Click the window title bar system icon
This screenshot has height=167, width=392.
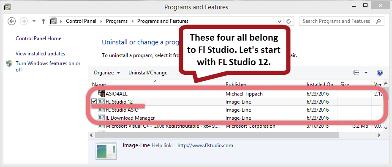tap(8, 7)
